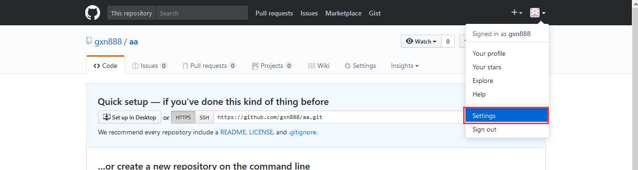The image size is (638, 170).
Task: Select SSH clone protocol
Action: click(x=204, y=117)
